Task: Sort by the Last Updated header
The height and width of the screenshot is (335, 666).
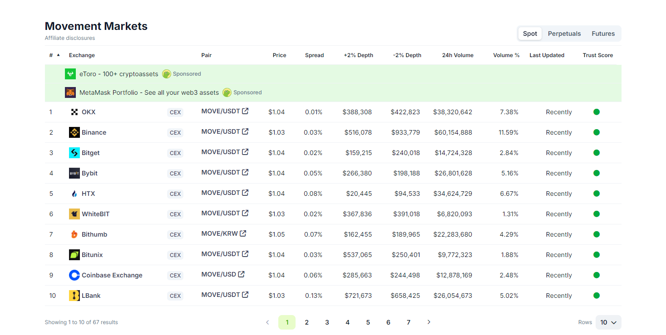Action: [547, 55]
